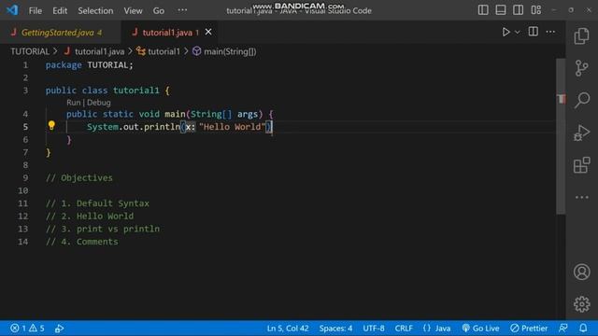
Task: Click the "// 3. print vs println" comment
Action: pyautogui.click(x=103, y=229)
